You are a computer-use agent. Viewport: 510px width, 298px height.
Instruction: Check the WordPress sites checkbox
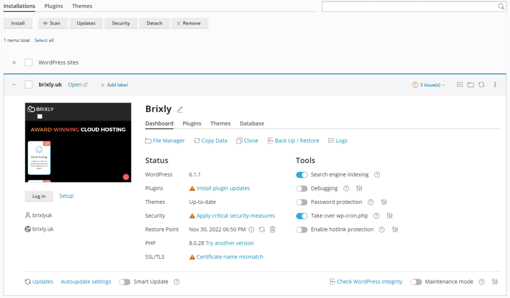[x=28, y=62]
